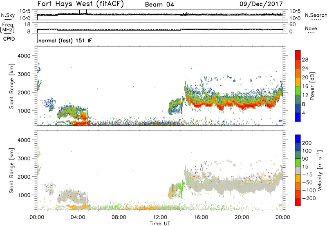Click the 'N.Sky' legend label

8,15
